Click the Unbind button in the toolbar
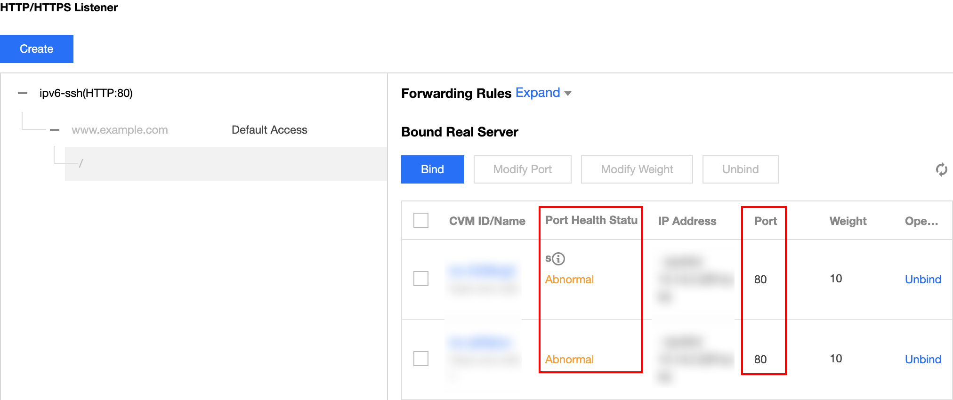This screenshot has width=953, height=400. point(740,169)
